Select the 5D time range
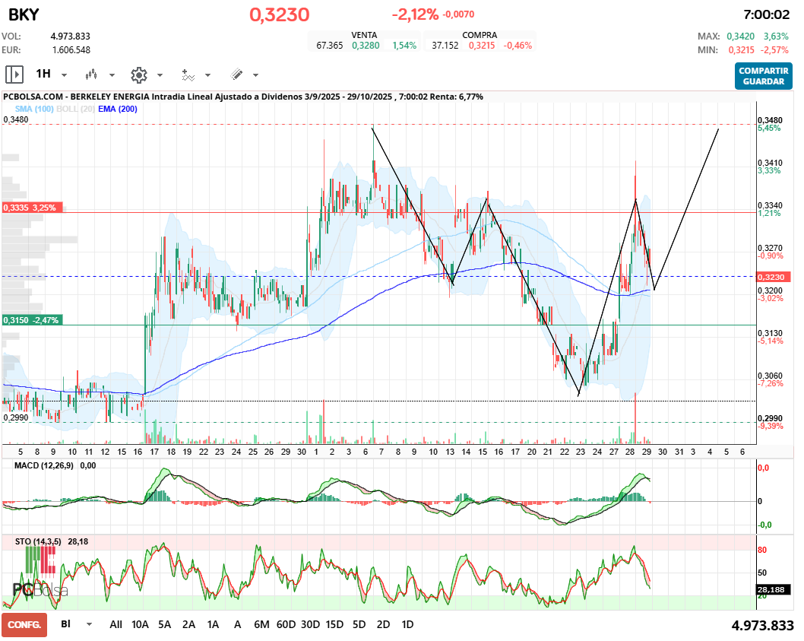The width and height of the screenshot is (804, 641). (359, 624)
